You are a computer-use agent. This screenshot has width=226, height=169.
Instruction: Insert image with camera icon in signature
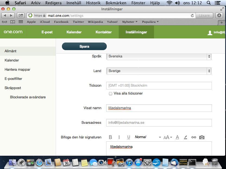pos(202,137)
